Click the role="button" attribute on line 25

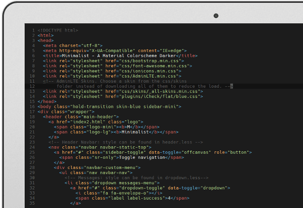coord(232,152)
